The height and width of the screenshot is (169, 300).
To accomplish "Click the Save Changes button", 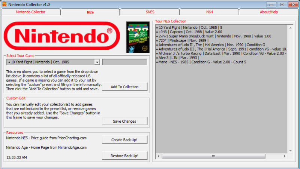I will tap(124, 121).
